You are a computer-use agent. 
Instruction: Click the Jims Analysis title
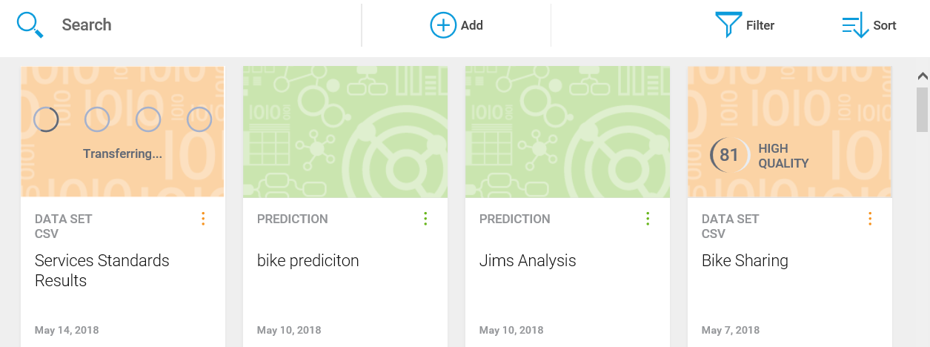[528, 261]
